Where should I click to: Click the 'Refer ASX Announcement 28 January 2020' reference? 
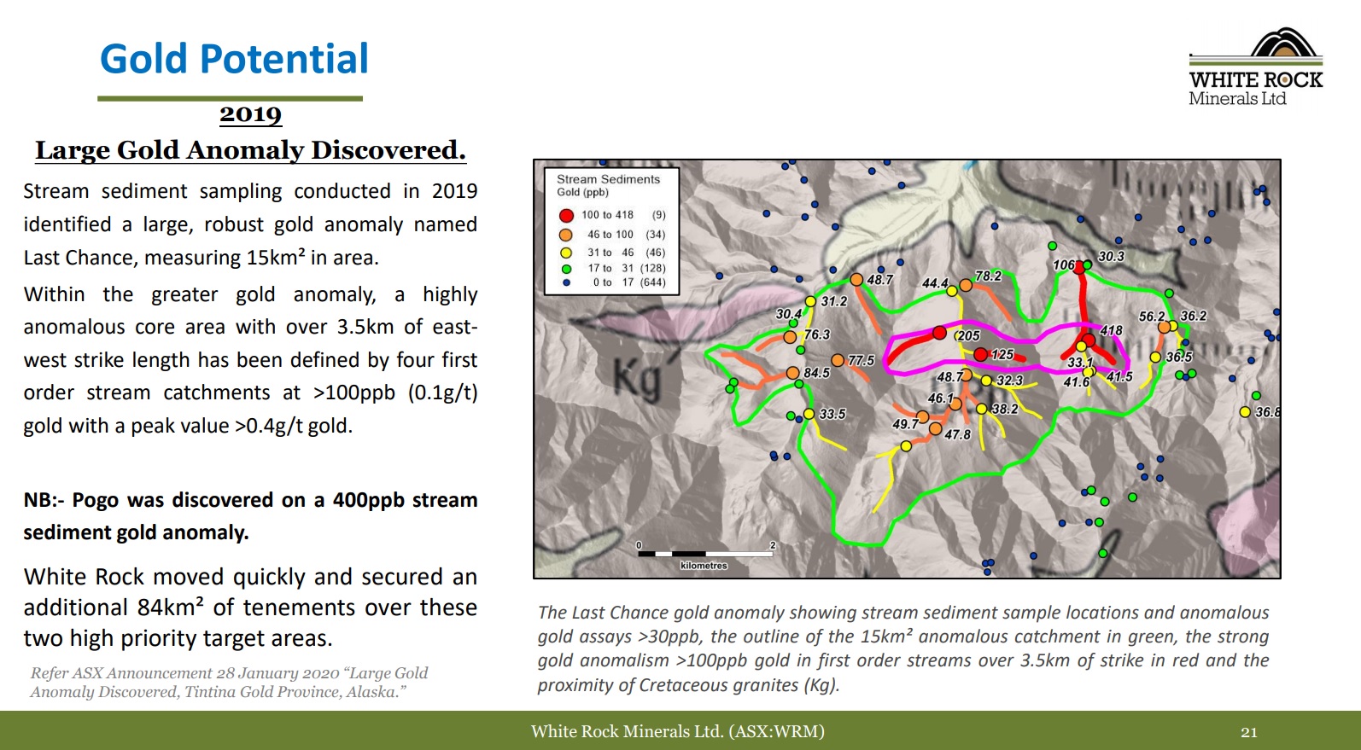(230, 683)
